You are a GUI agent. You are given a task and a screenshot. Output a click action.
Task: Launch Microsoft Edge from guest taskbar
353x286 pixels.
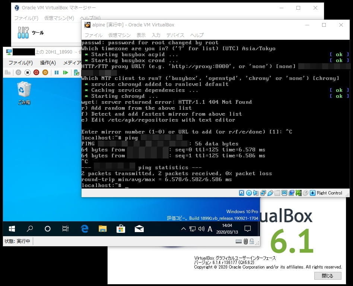(x=85, y=229)
